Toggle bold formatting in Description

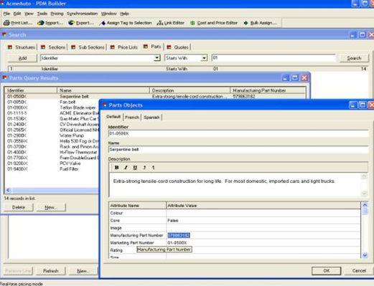116,168
